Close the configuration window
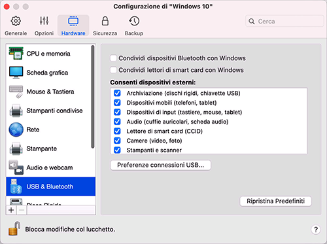This screenshot has height=244, width=327. click(x=7, y=7)
